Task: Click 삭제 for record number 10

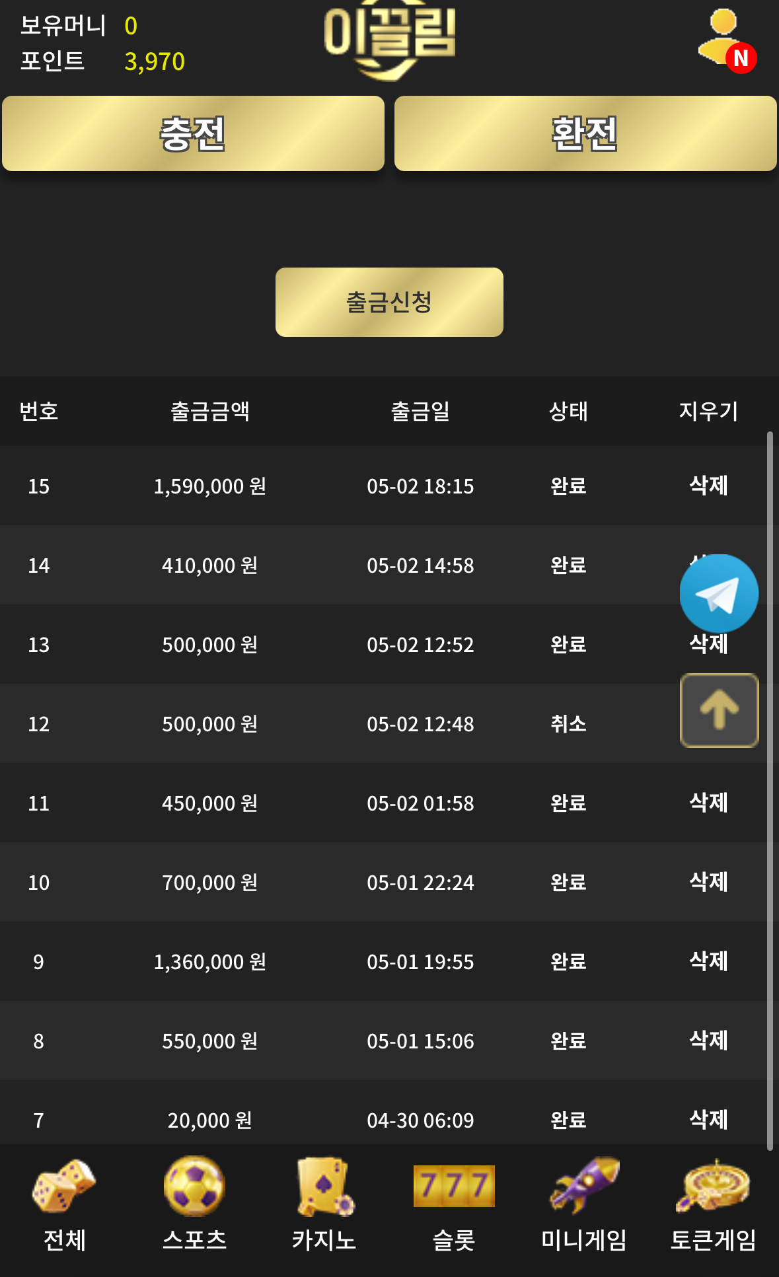Action: pyautogui.click(x=708, y=882)
